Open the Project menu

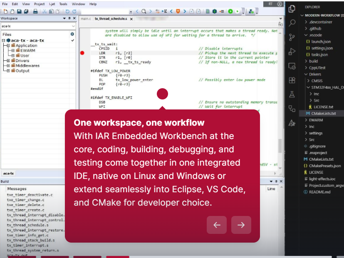click(x=39, y=4)
